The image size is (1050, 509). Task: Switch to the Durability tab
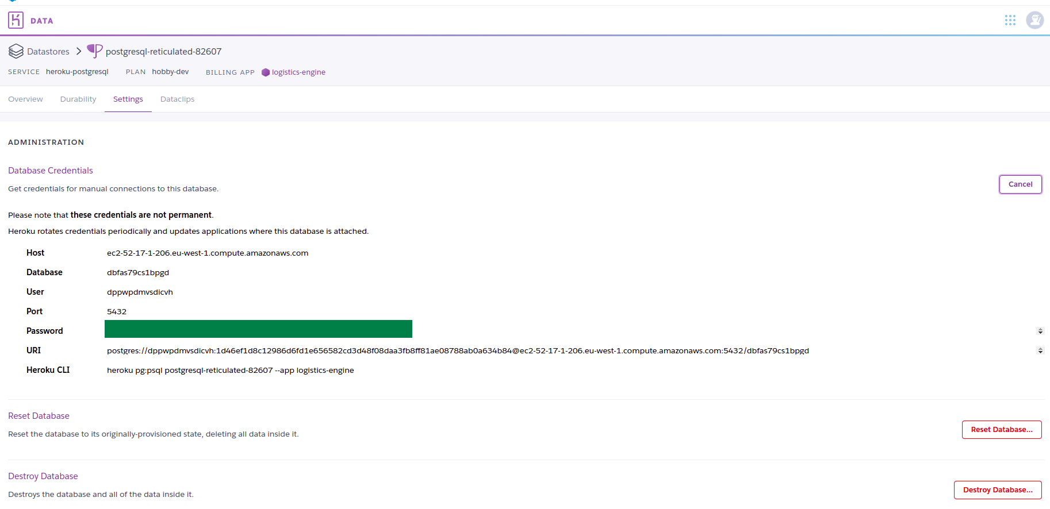pos(78,99)
